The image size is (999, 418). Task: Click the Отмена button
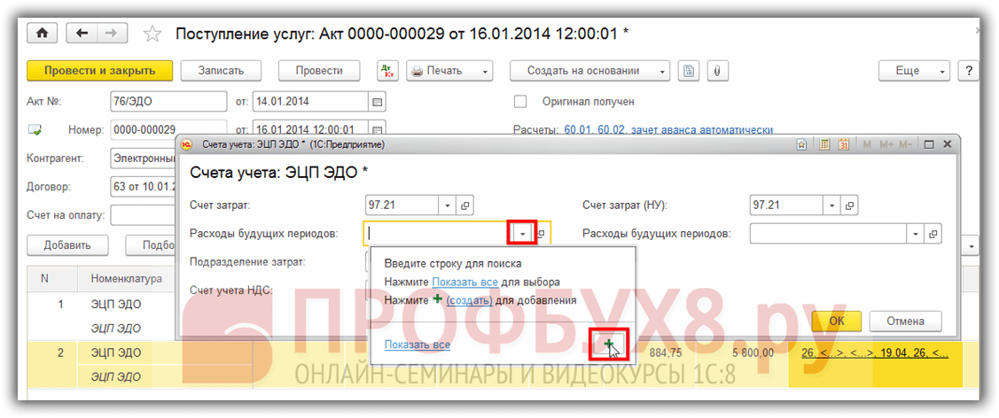[x=904, y=321]
